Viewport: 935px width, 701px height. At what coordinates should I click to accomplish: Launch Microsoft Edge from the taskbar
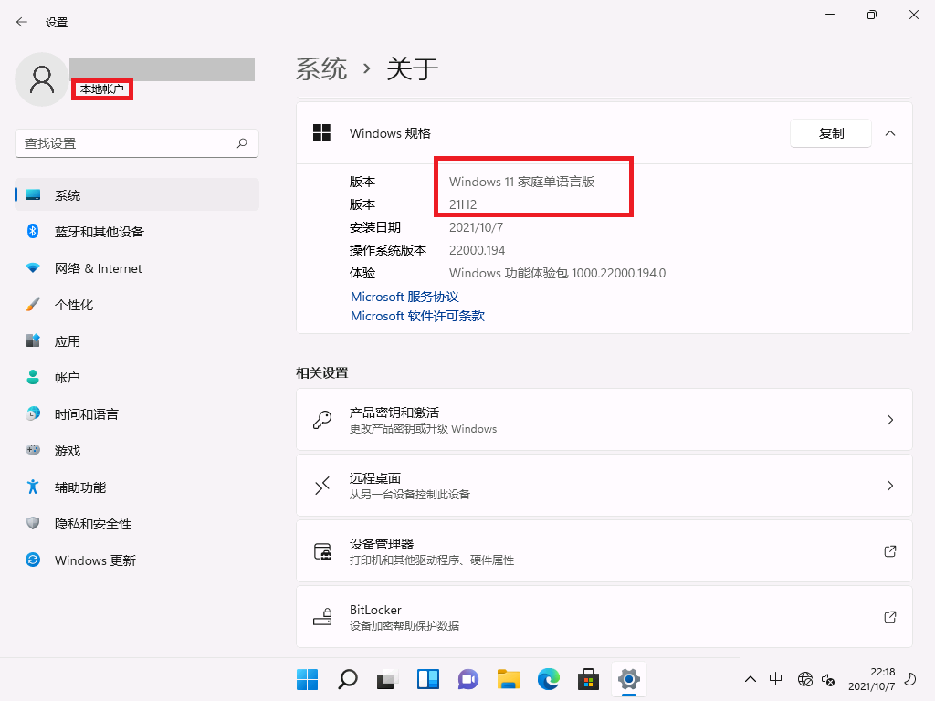click(x=549, y=679)
